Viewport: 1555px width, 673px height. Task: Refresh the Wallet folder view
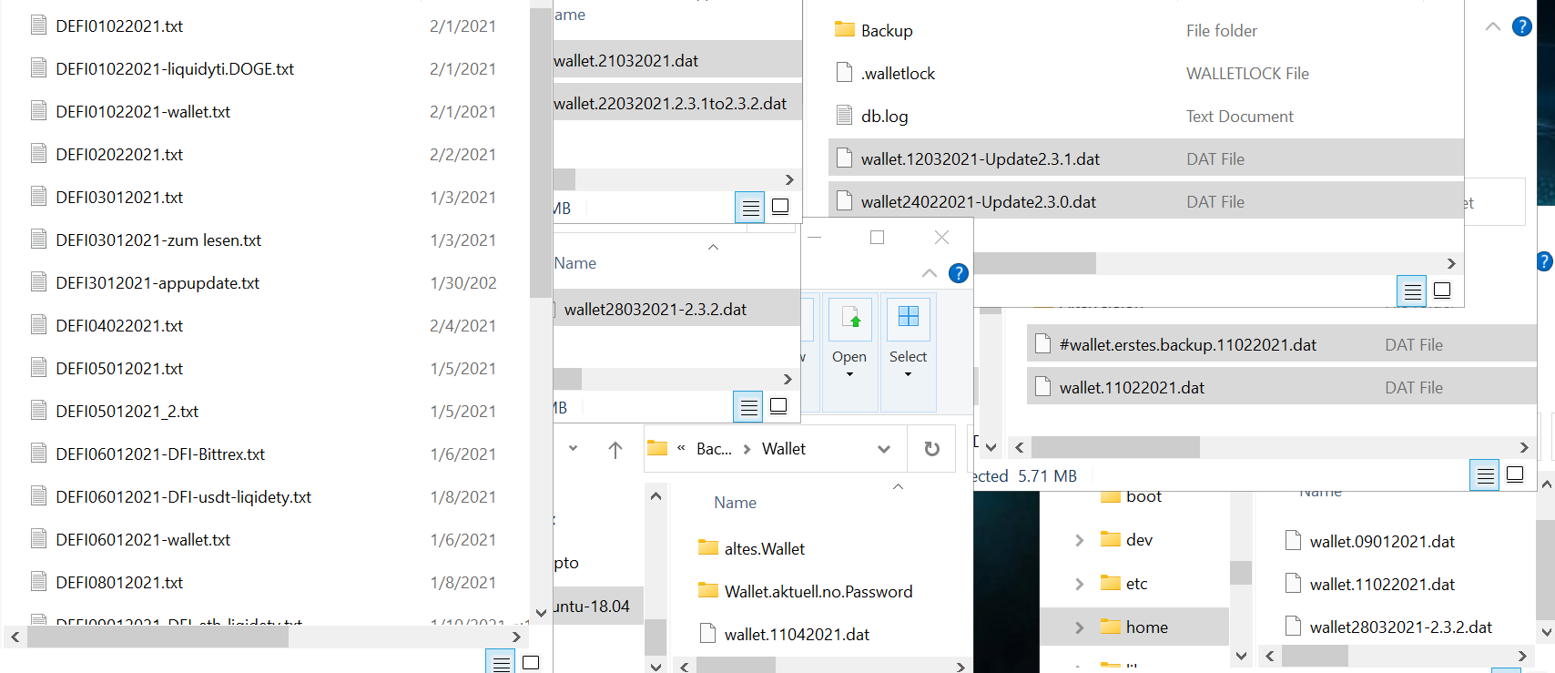point(932,449)
